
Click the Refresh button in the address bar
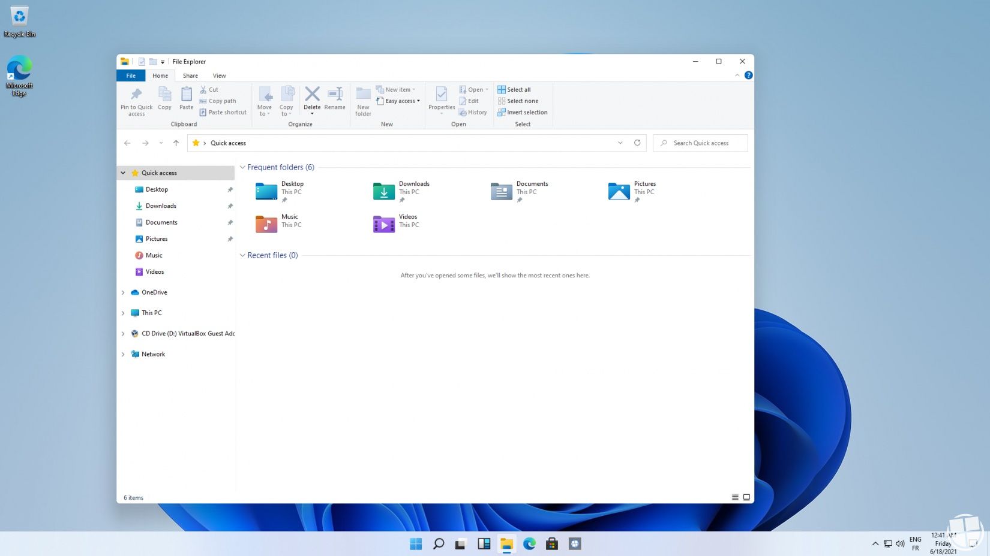637,143
